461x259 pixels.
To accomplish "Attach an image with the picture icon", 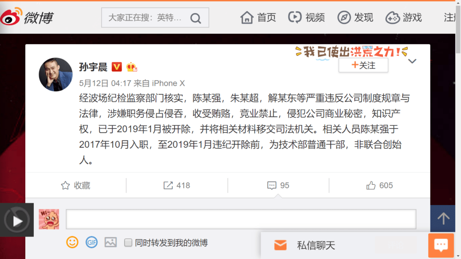I will click(111, 242).
